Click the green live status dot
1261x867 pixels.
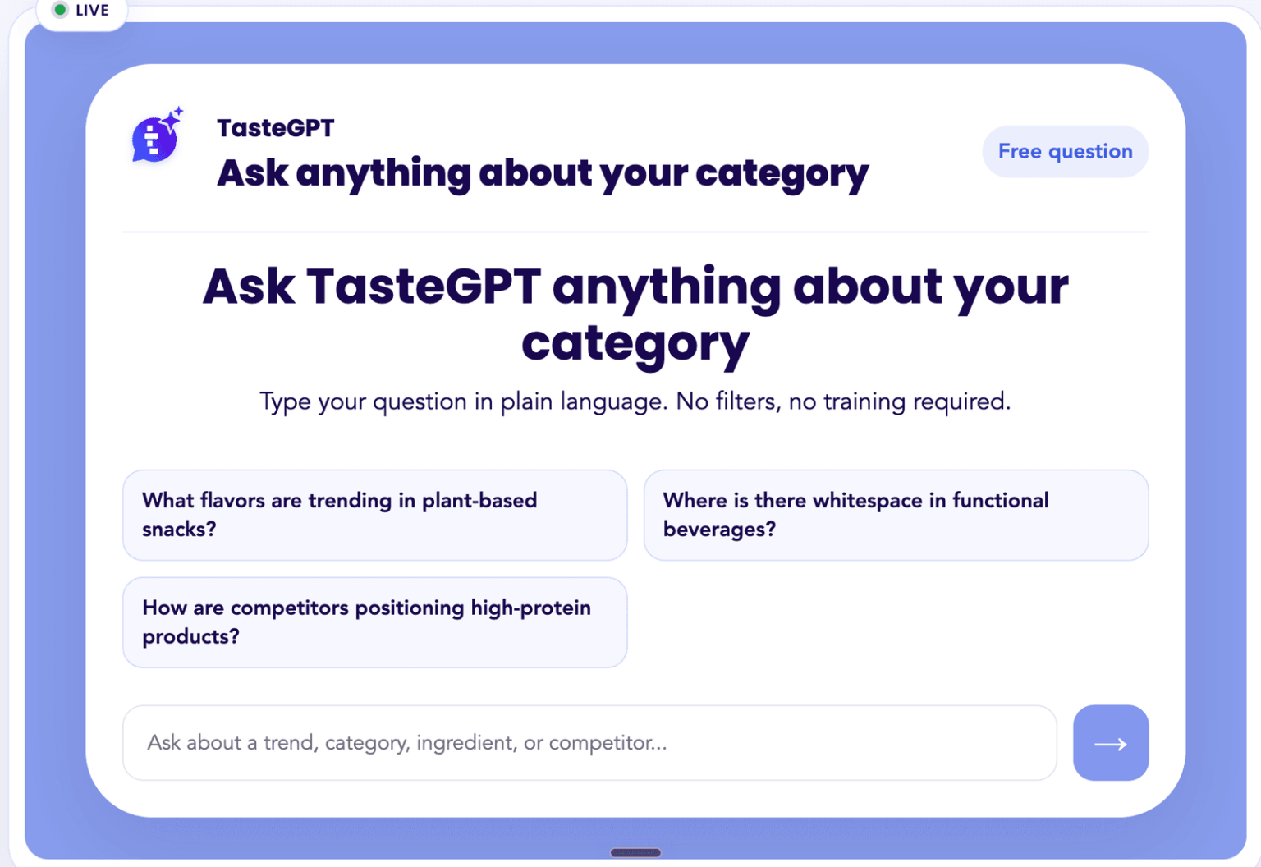tap(60, 10)
